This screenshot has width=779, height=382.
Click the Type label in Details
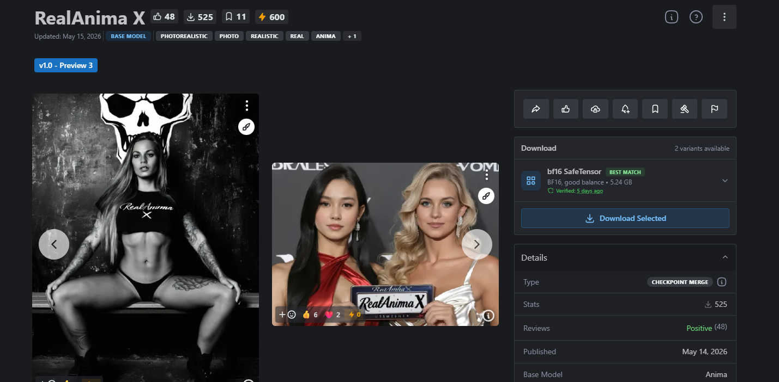pyautogui.click(x=531, y=282)
